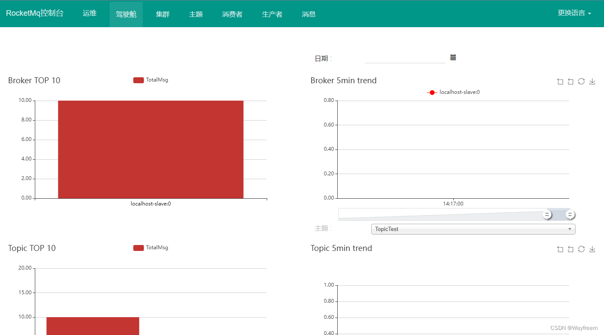
Task: Select the 驾驶舱 dashboard tab
Action: click(126, 14)
